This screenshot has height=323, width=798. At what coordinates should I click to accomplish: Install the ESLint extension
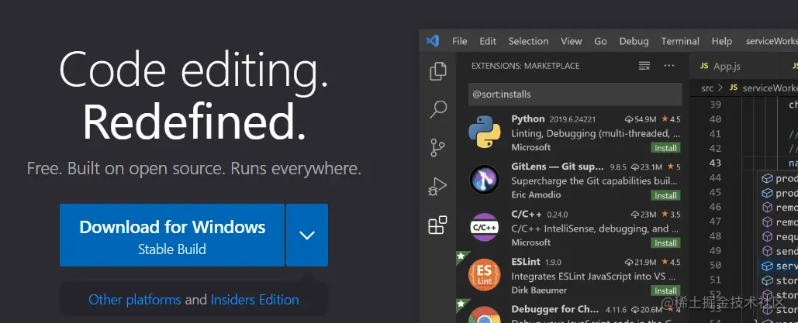tap(665, 291)
